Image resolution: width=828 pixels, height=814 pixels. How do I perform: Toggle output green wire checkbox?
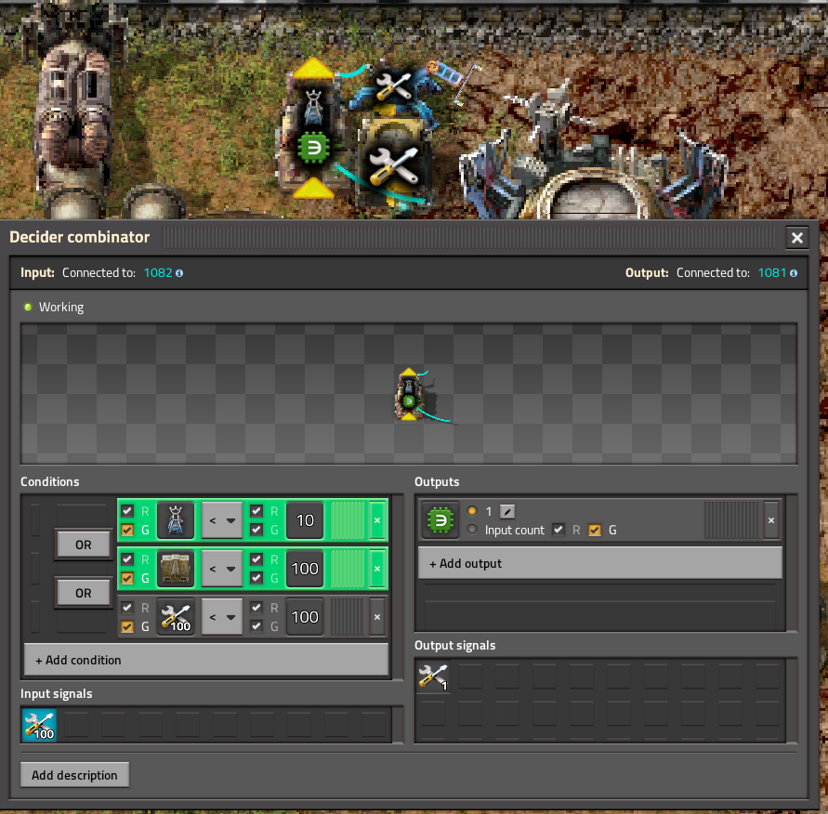coord(595,530)
